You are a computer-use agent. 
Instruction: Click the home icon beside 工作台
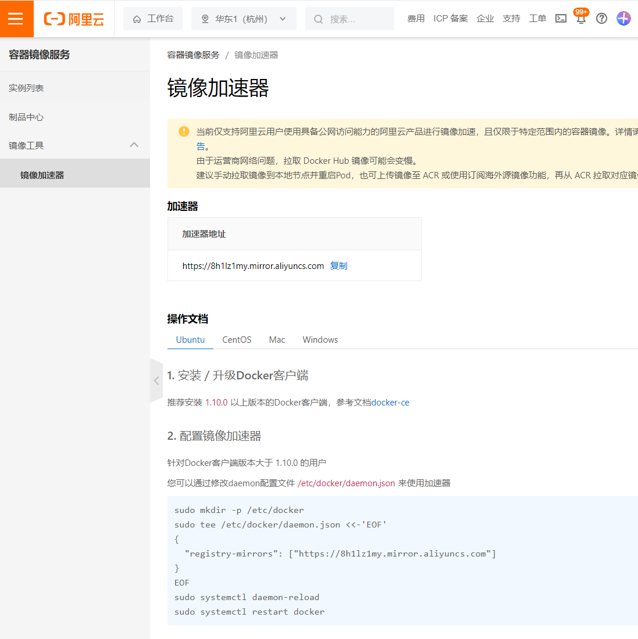(137, 19)
